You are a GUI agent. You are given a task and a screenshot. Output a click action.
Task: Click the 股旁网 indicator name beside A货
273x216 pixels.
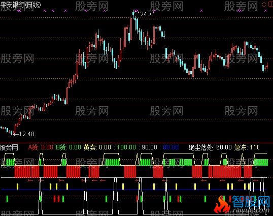click(x=9, y=147)
